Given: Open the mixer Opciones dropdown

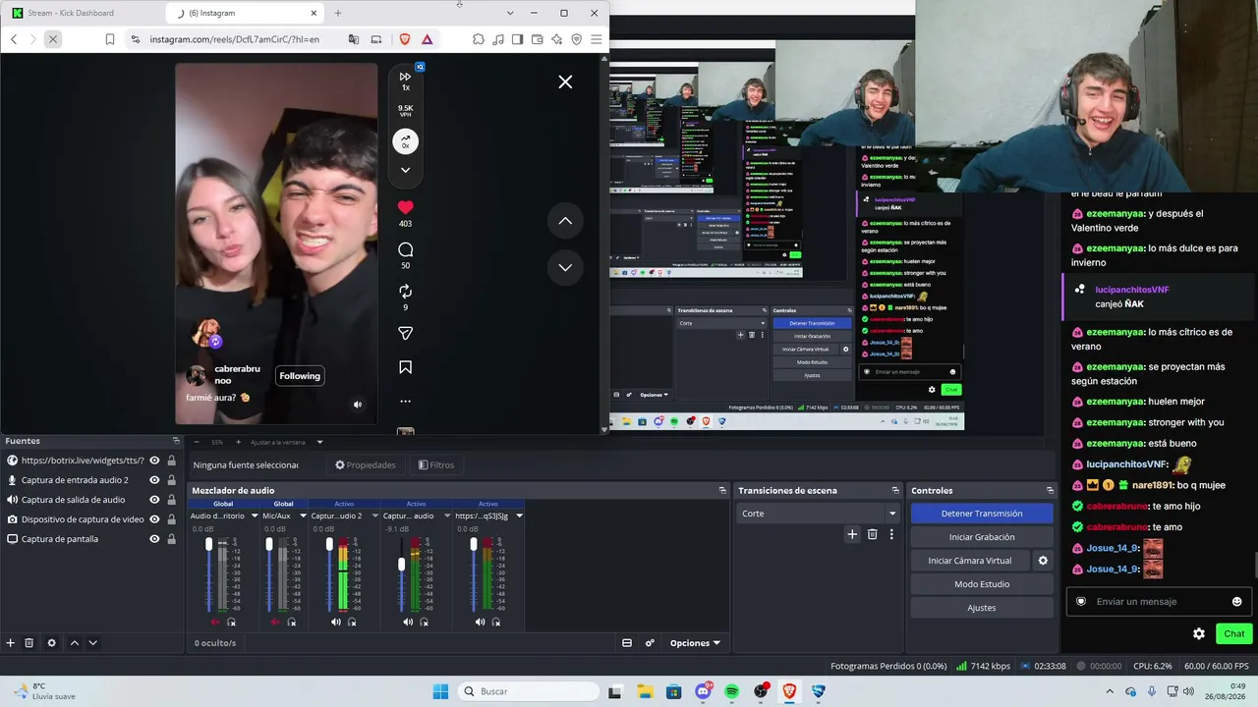Looking at the screenshot, I should click(695, 643).
